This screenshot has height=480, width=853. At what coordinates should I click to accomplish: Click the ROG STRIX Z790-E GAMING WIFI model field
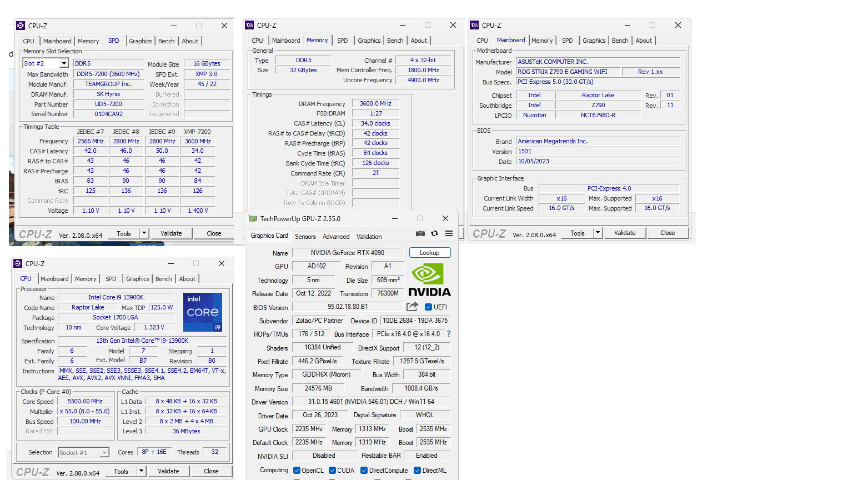(568, 72)
